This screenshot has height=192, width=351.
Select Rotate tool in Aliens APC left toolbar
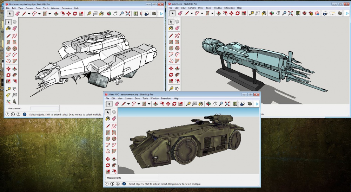108,165
